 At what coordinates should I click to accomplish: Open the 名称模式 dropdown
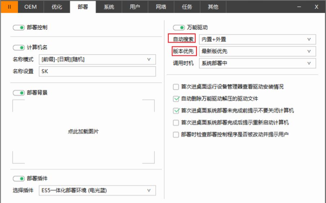click(97, 59)
